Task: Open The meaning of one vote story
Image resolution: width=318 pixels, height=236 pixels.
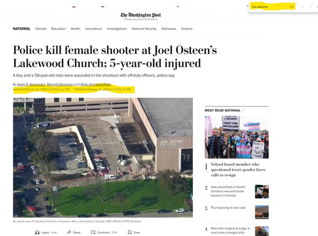Action: click(x=228, y=208)
